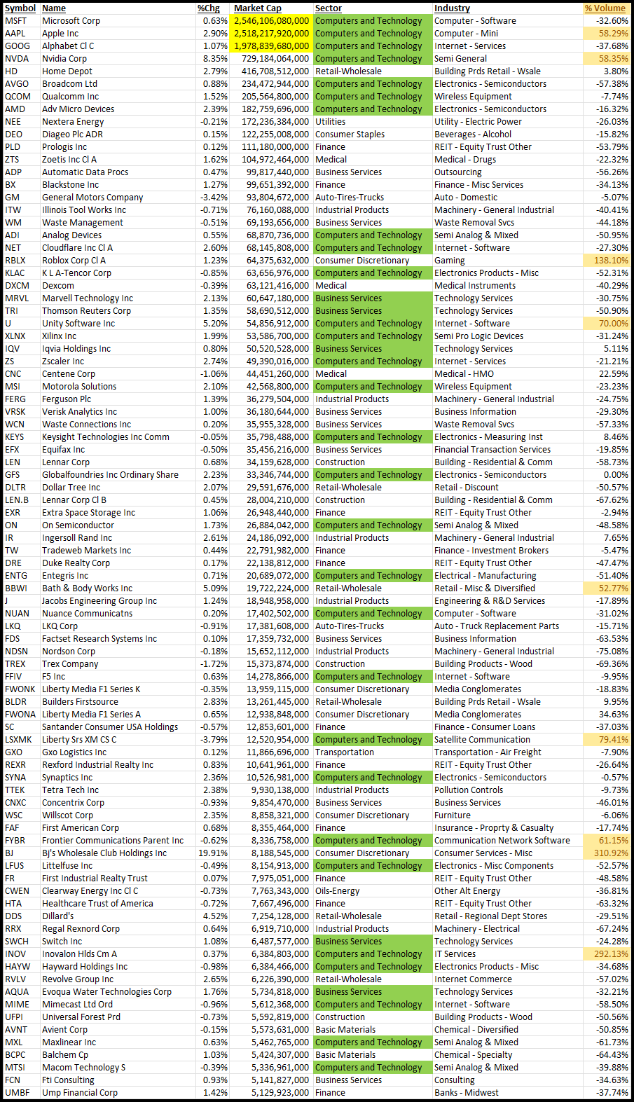The width and height of the screenshot is (634, 1102).
Task: Select market cap 1,978,839,680,000 cell
Action: 271,46
